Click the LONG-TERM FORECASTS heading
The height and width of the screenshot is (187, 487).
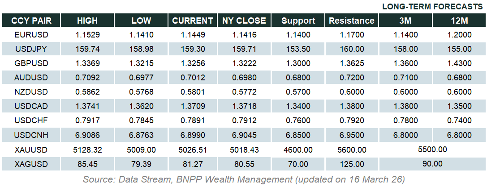(433, 7)
